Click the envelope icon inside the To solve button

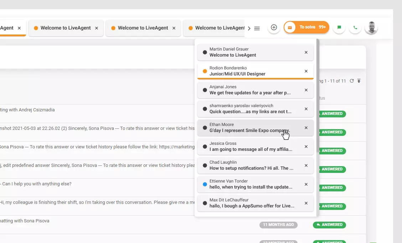(290, 27)
